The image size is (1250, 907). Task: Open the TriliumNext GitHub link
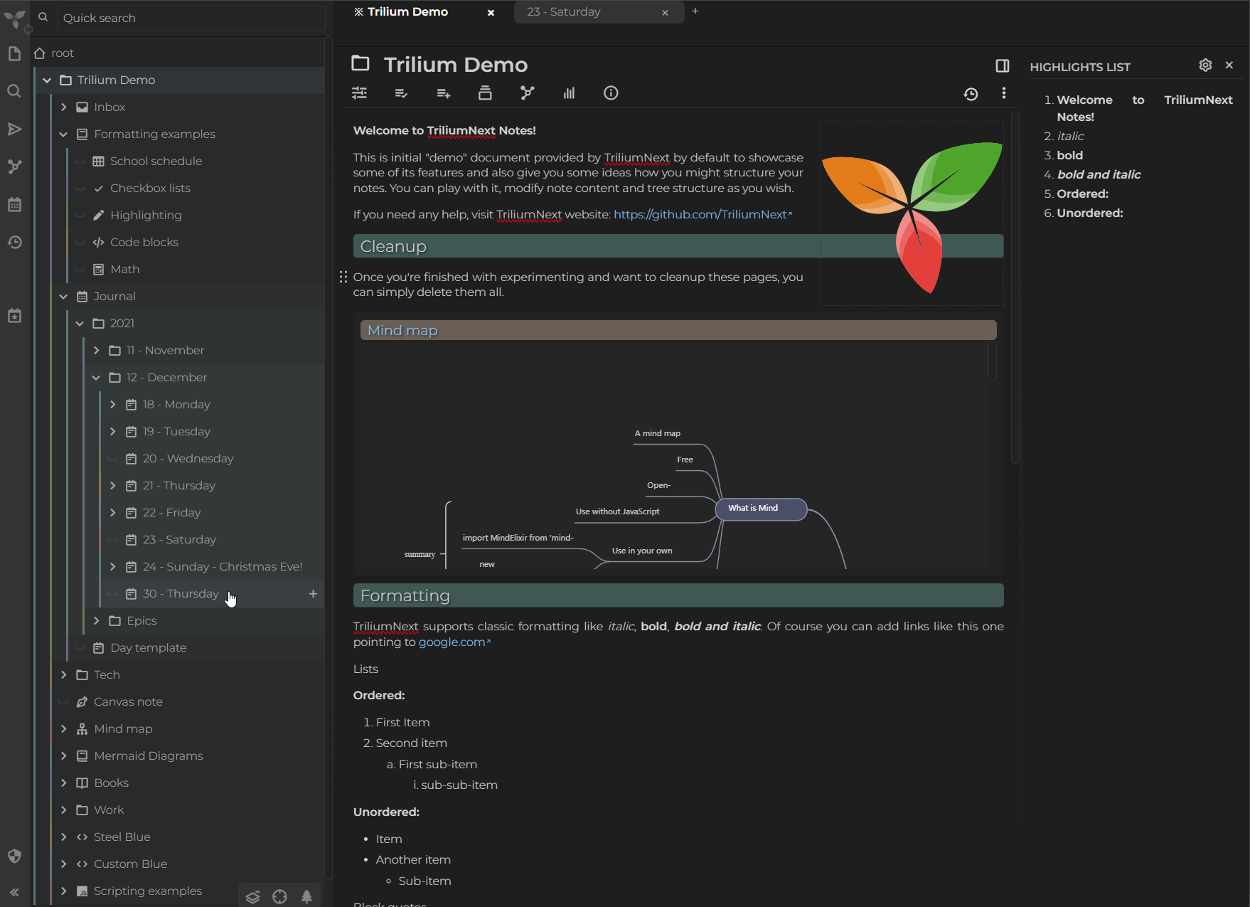pos(703,214)
